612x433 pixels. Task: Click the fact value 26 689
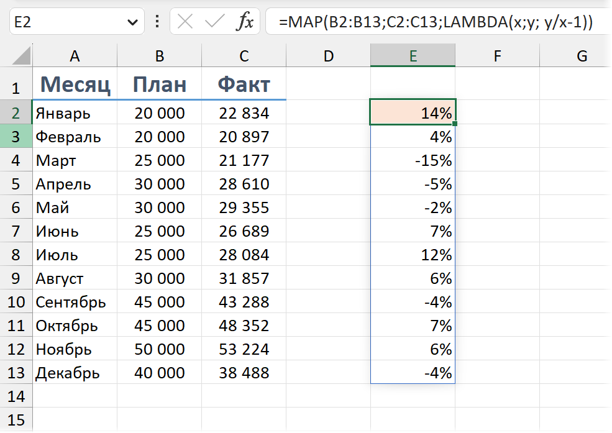(x=244, y=231)
